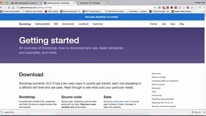View site information icon in address bar
The image size is (206, 116).
(x=18, y=8)
